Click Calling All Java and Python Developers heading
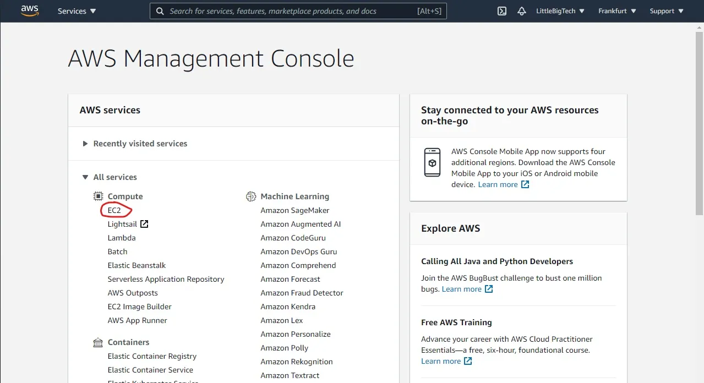This screenshot has width=704, height=383. (497, 261)
